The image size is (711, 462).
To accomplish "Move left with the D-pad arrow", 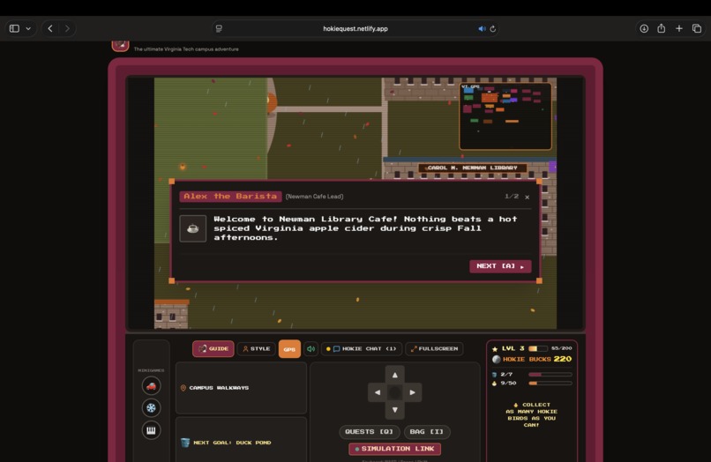I will coord(378,392).
